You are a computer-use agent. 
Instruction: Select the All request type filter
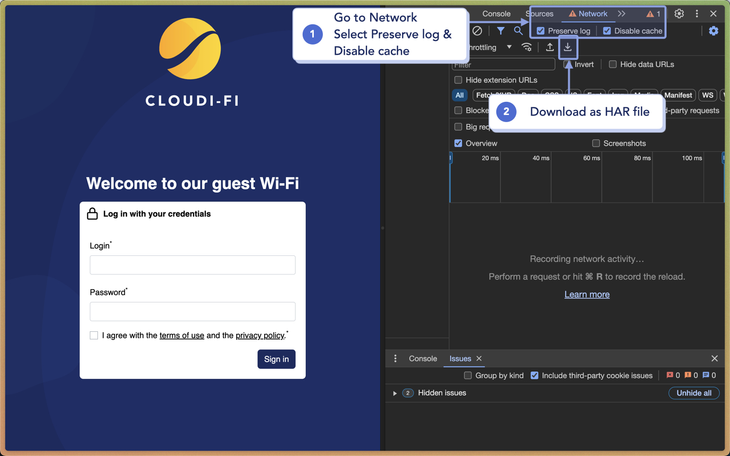[x=460, y=95]
